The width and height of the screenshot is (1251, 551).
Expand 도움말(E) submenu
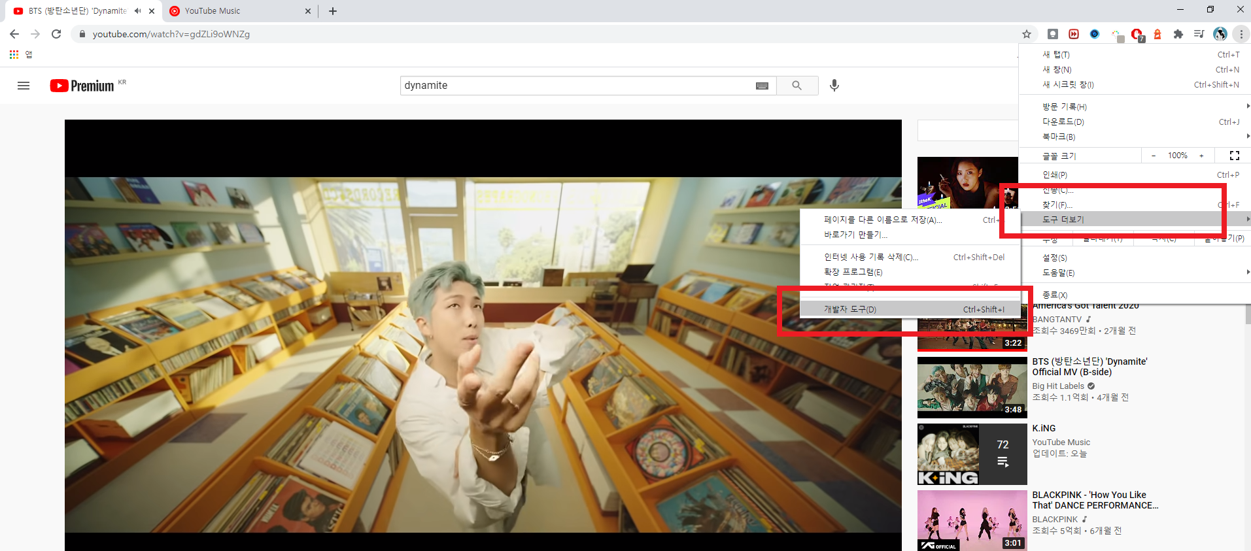point(1135,273)
